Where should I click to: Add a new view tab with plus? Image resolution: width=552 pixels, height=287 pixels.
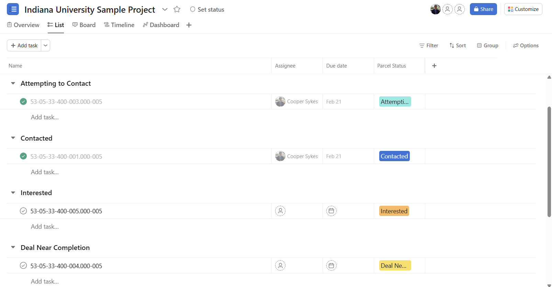pos(189,25)
